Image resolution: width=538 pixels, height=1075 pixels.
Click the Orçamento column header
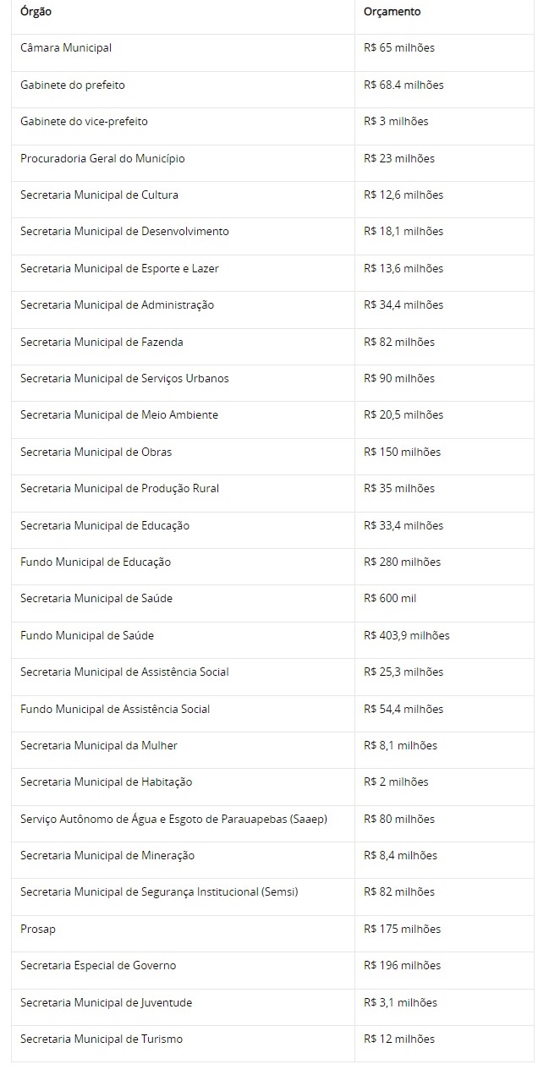tap(392, 12)
